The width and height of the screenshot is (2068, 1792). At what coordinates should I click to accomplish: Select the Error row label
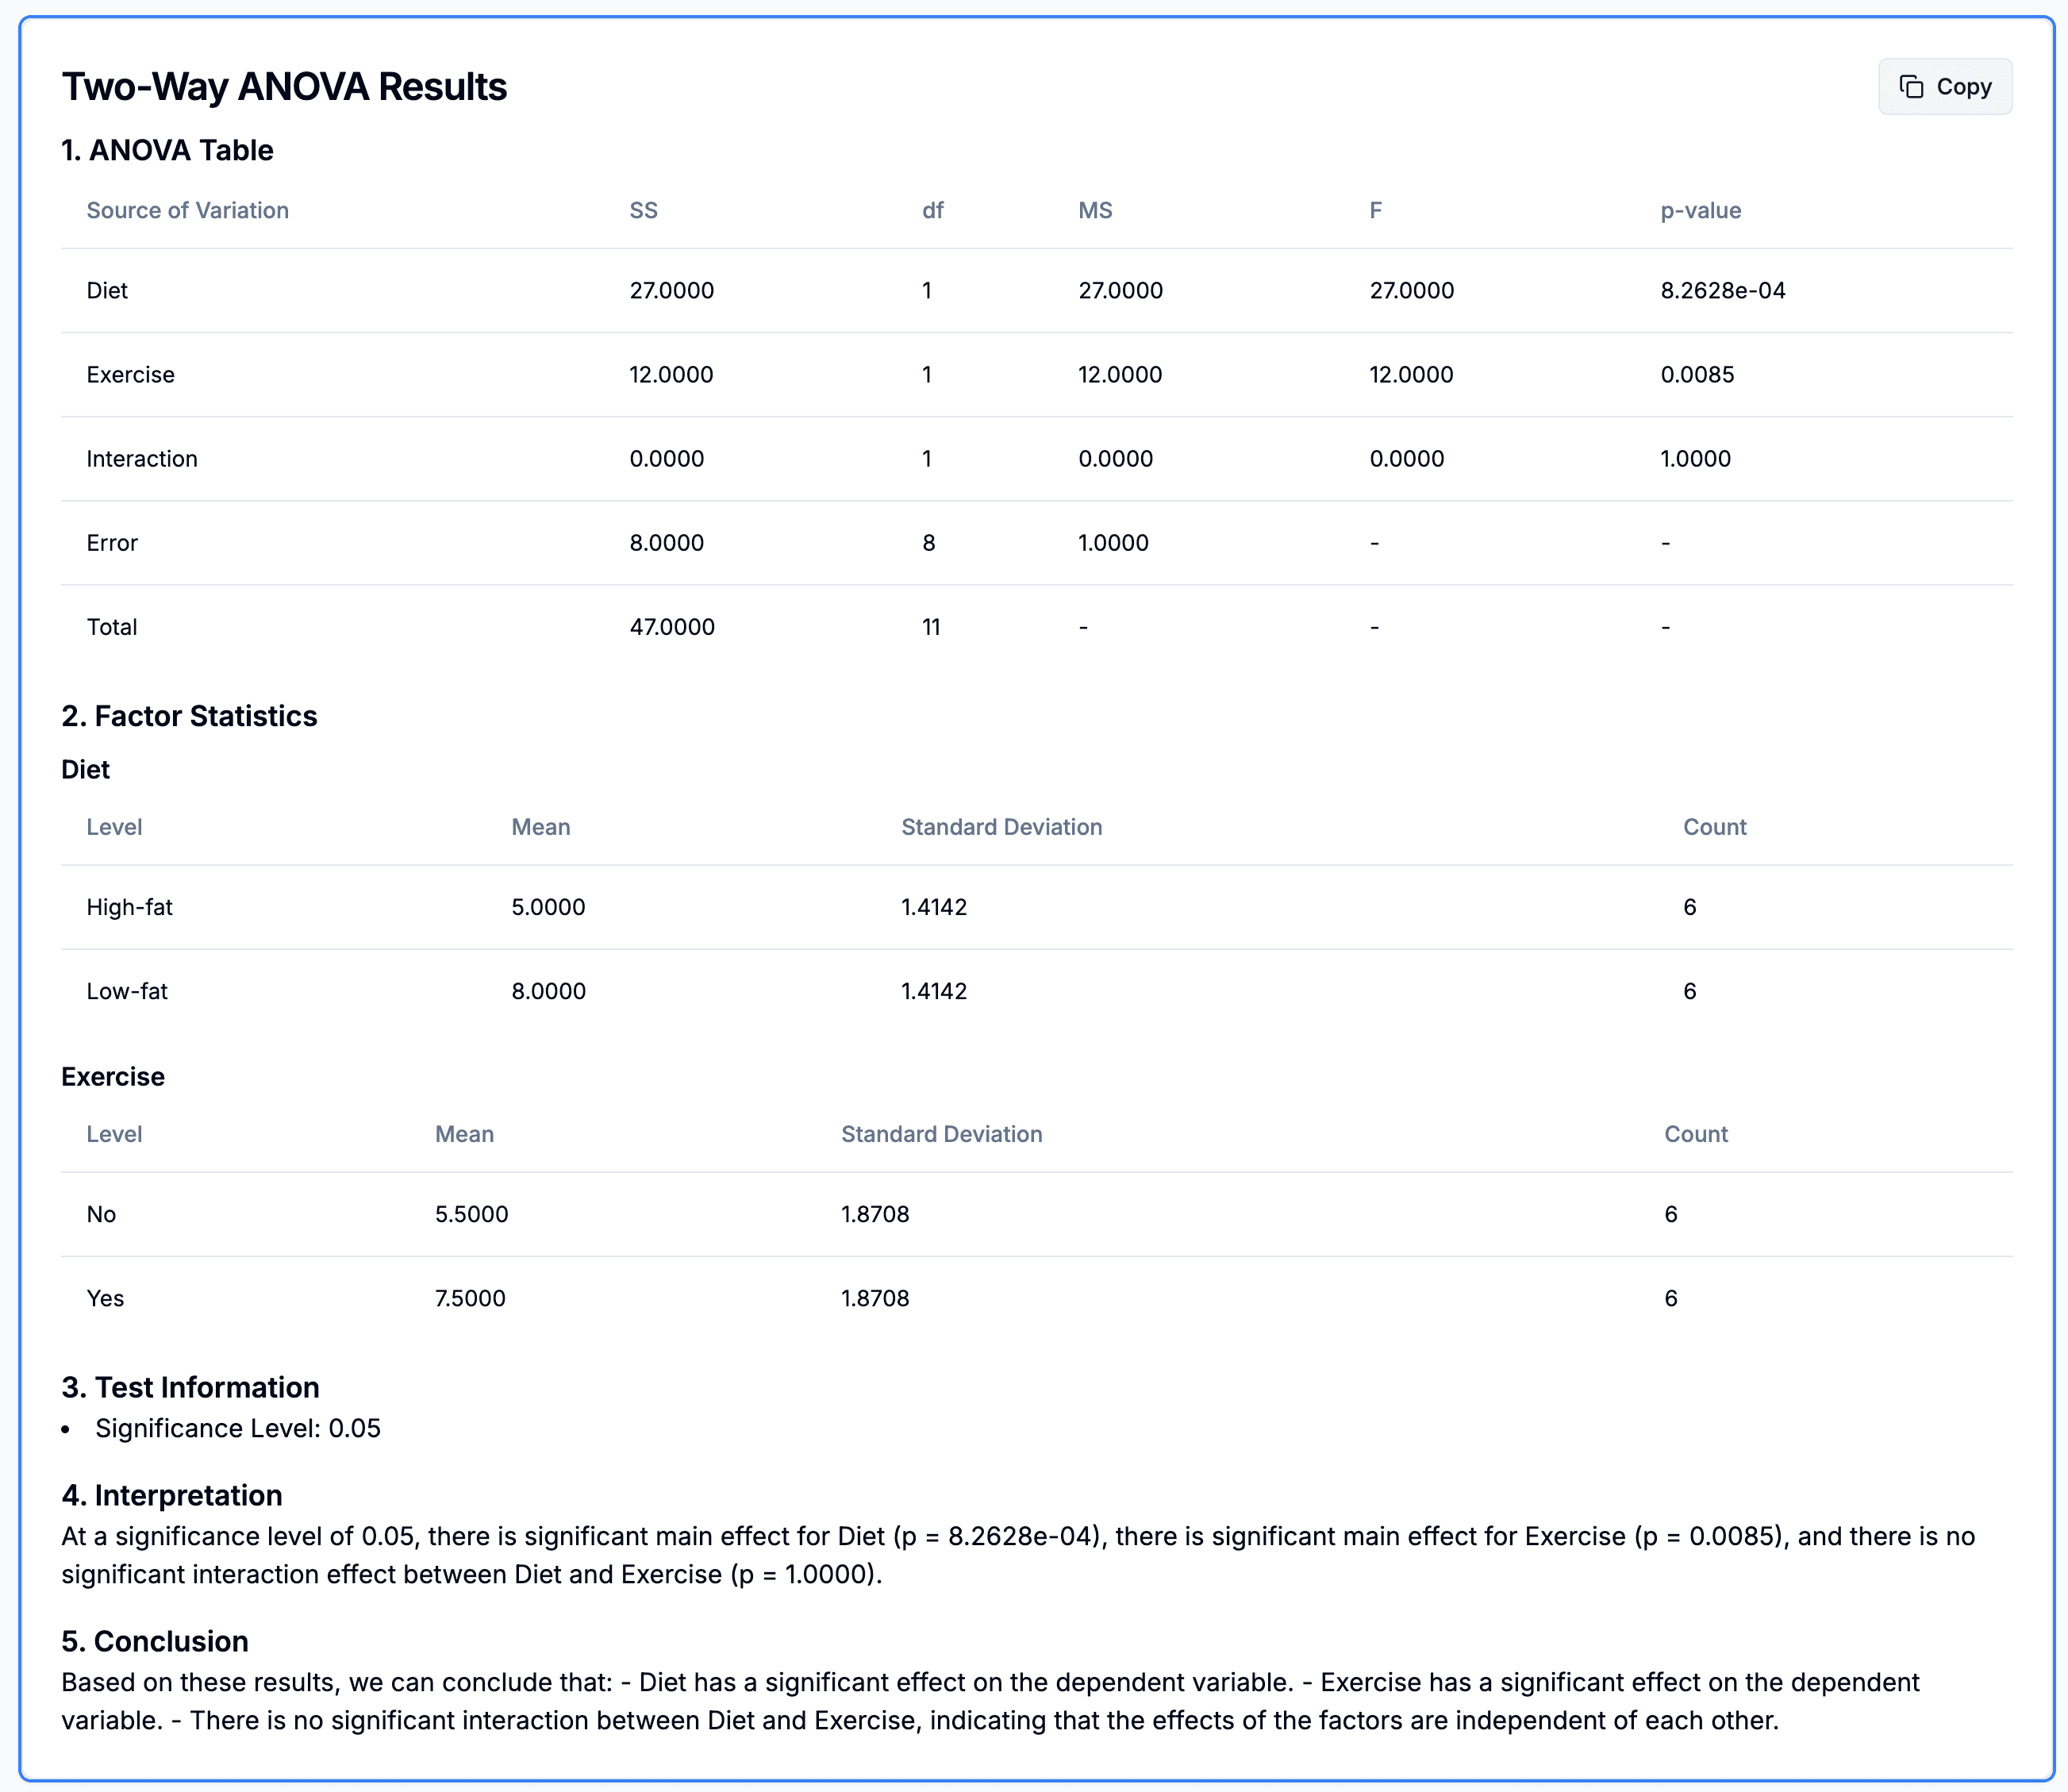[112, 542]
